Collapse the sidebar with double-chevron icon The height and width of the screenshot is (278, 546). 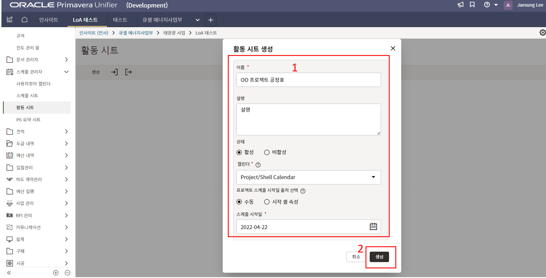point(9,273)
